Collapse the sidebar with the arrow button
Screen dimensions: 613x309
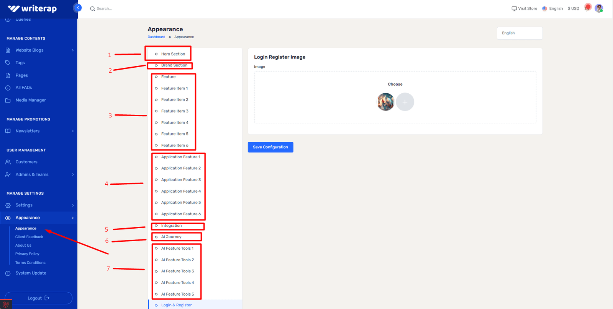pyautogui.click(x=78, y=8)
